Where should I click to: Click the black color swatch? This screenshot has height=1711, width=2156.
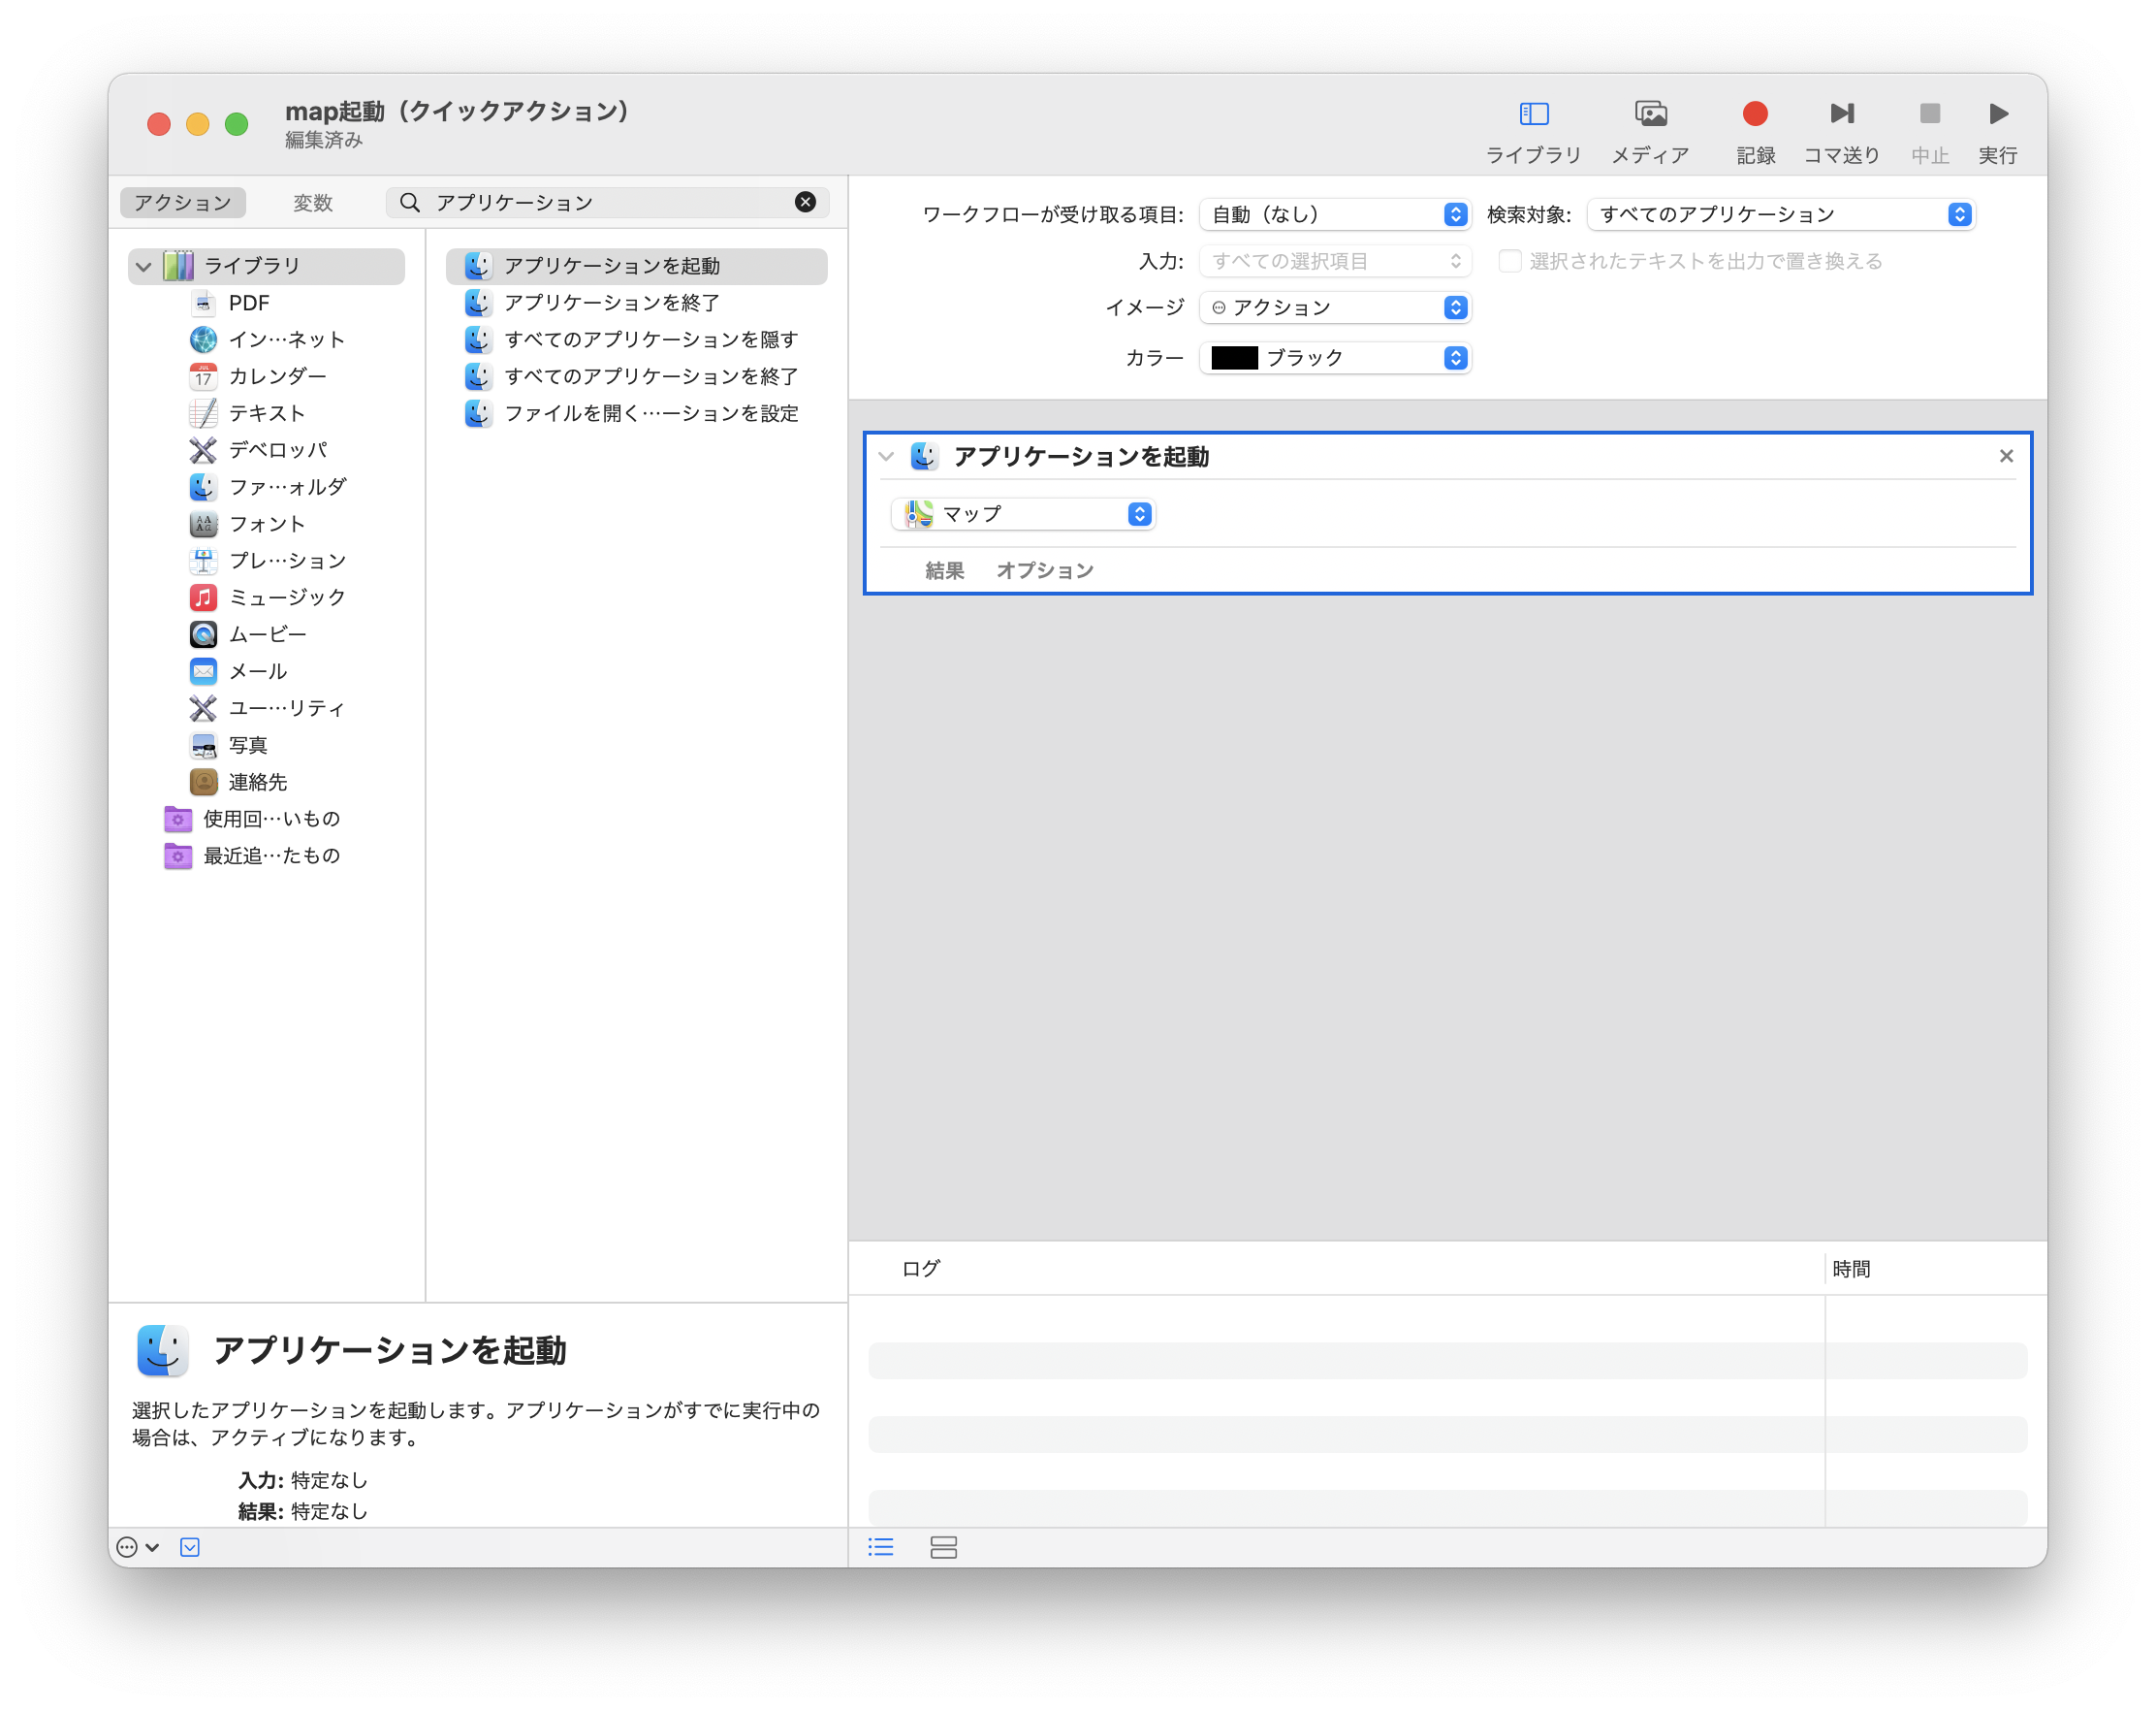click(1234, 357)
